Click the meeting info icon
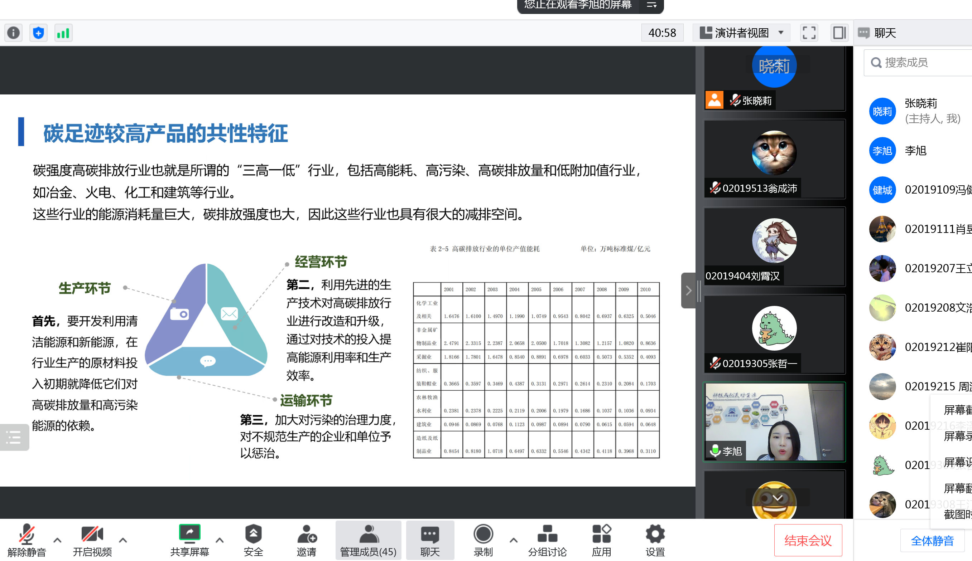The width and height of the screenshot is (972, 561). coord(14,33)
